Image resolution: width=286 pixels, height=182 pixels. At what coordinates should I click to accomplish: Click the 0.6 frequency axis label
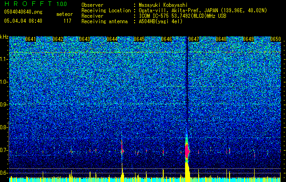click(x=4, y=173)
